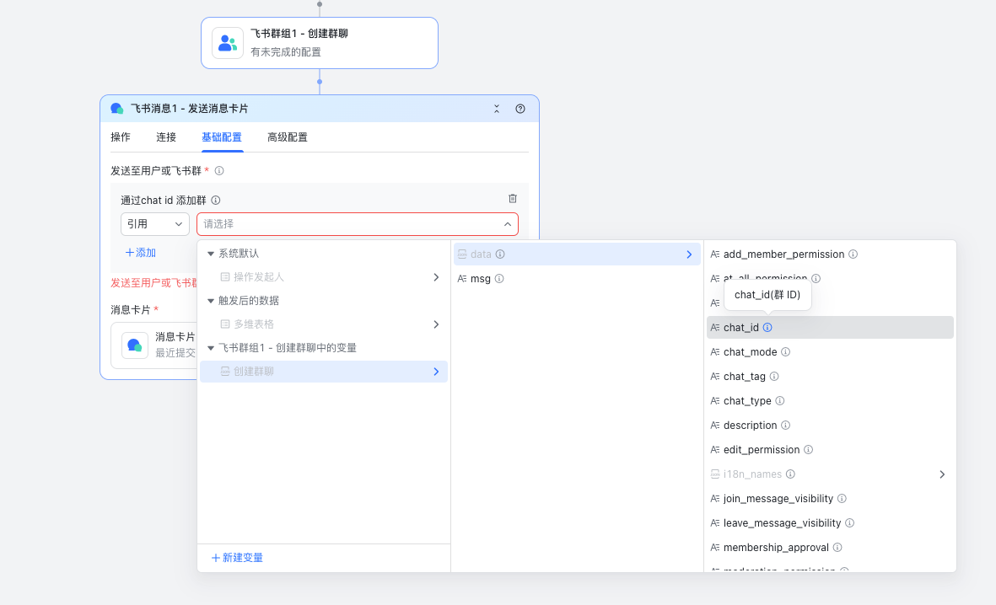
Task: Click the blue info icon beside chat_id
Action: (767, 328)
